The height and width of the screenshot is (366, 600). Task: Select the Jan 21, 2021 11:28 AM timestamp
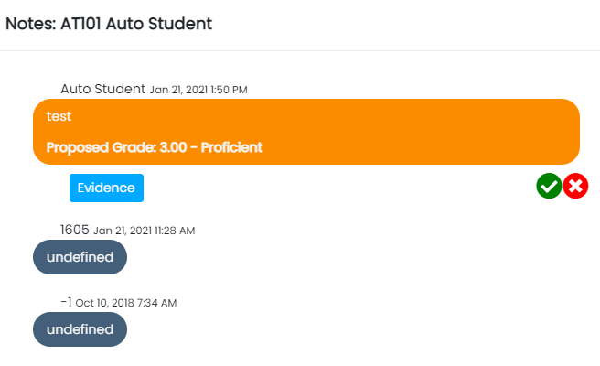(144, 231)
